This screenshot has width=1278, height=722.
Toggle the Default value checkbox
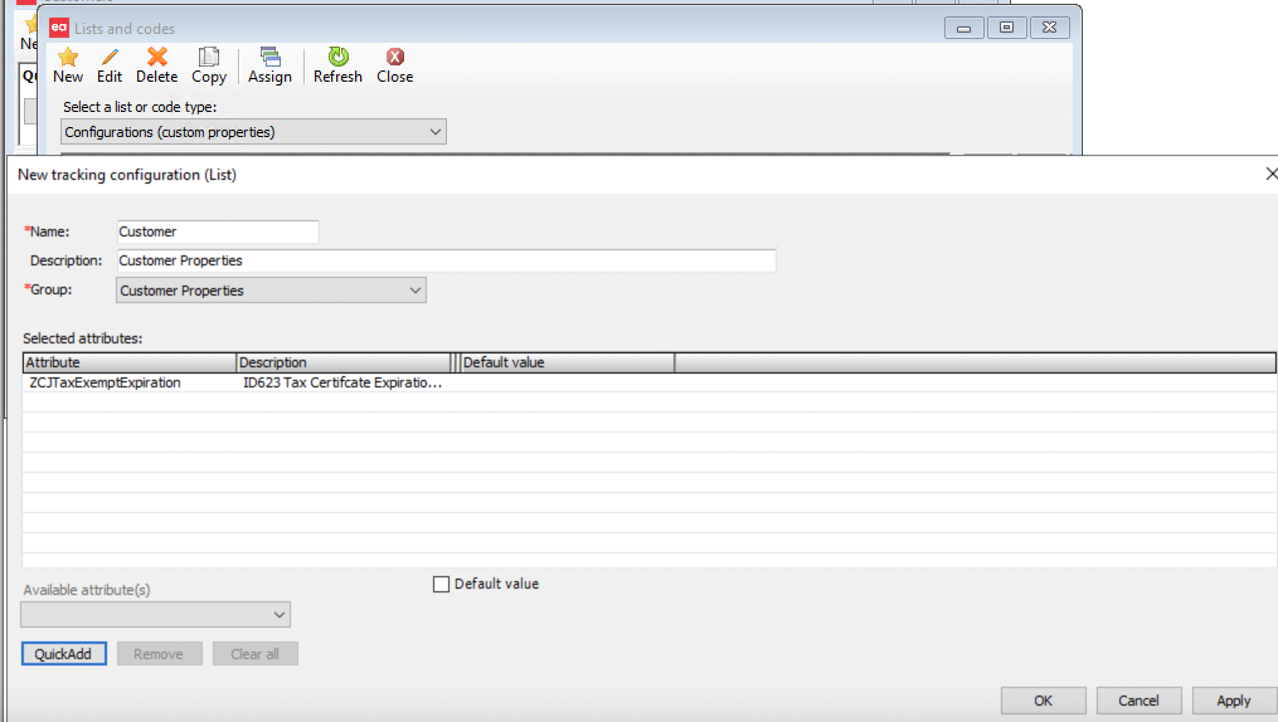tap(441, 584)
